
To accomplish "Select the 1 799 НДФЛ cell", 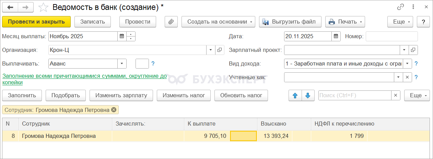I will (339, 136).
